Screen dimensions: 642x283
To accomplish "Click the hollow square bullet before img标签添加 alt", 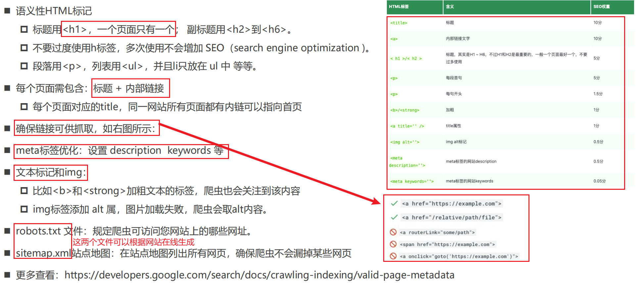I will click(24, 209).
